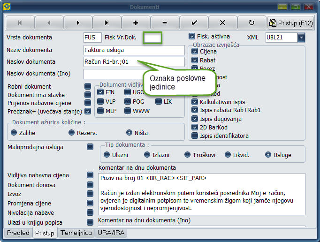Refresh data with circular arrow icon
The image size is (320, 242).
251,23
